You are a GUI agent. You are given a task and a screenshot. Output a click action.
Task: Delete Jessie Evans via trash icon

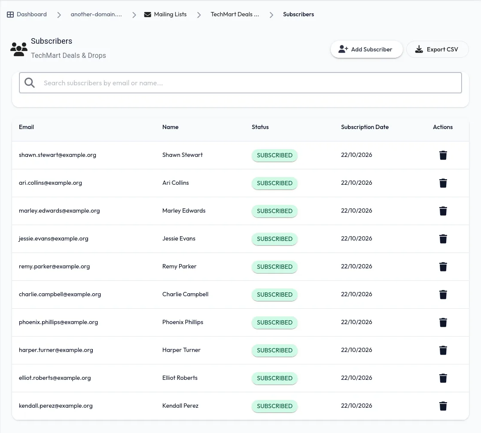(443, 239)
